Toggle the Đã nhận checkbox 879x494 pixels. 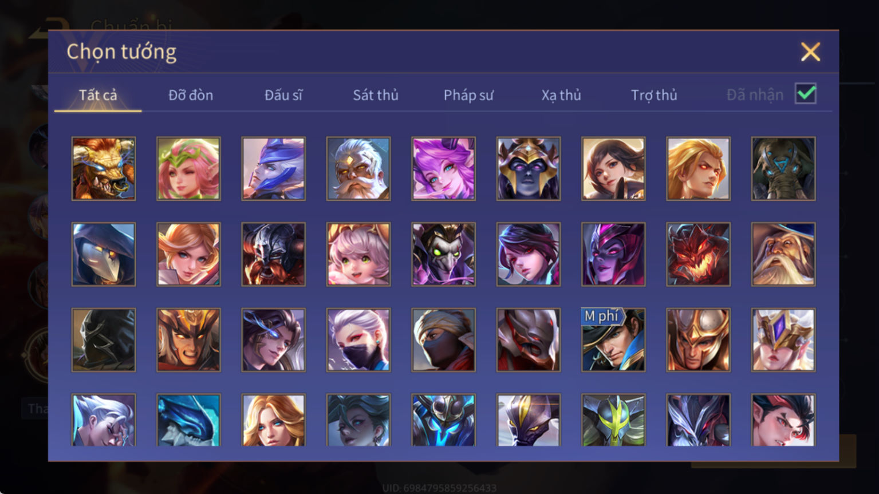[x=806, y=93]
